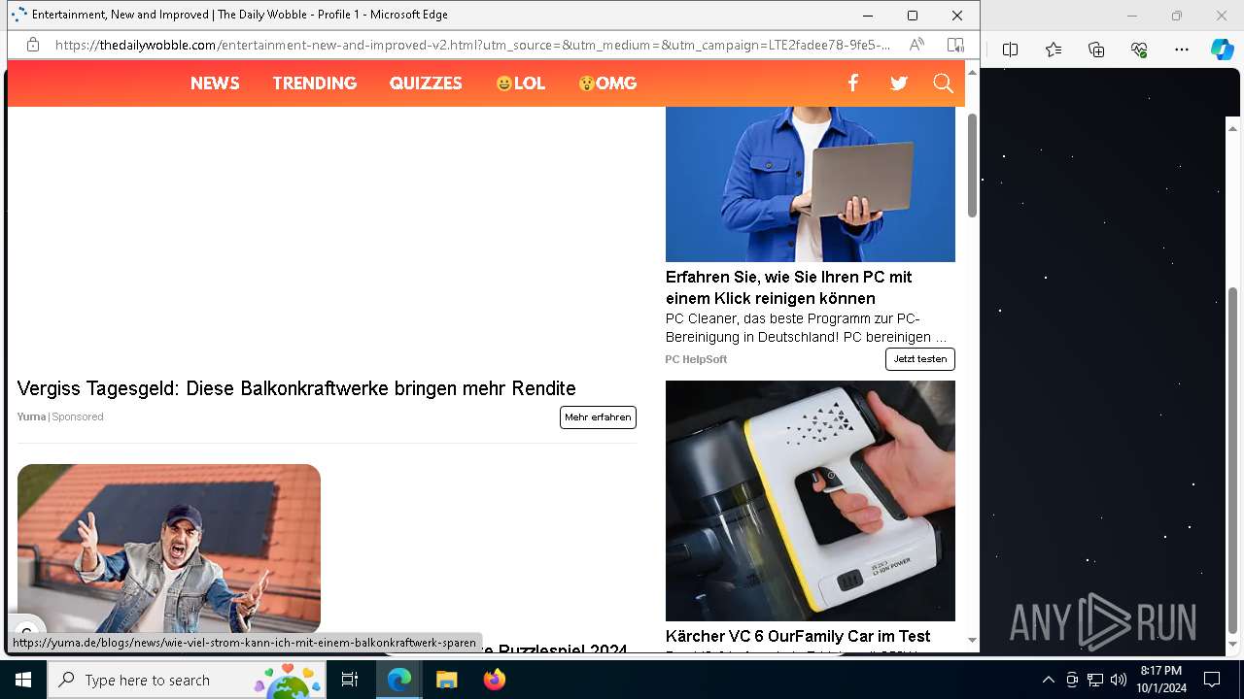This screenshot has width=1244, height=699.
Task: Click the 'Mehr erfahren' button
Action: point(598,417)
